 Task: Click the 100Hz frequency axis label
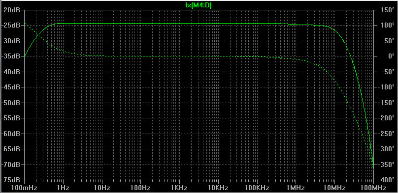click(140, 188)
